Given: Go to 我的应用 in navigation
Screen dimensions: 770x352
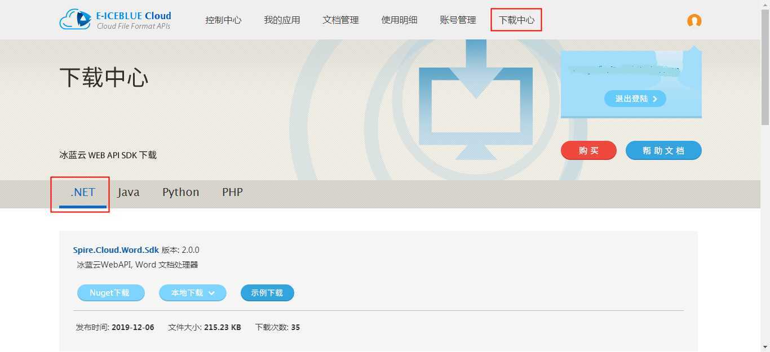Looking at the screenshot, I should point(282,20).
